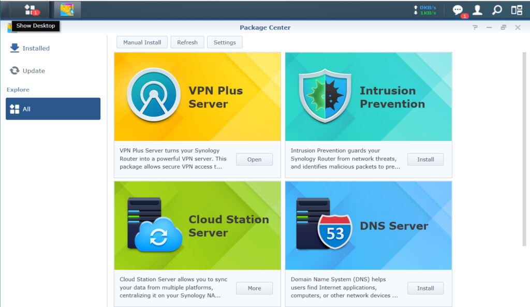Open the notifications chat bubble icon
The width and height of the screenshot is (530, 307).
(x=458, y=10)
